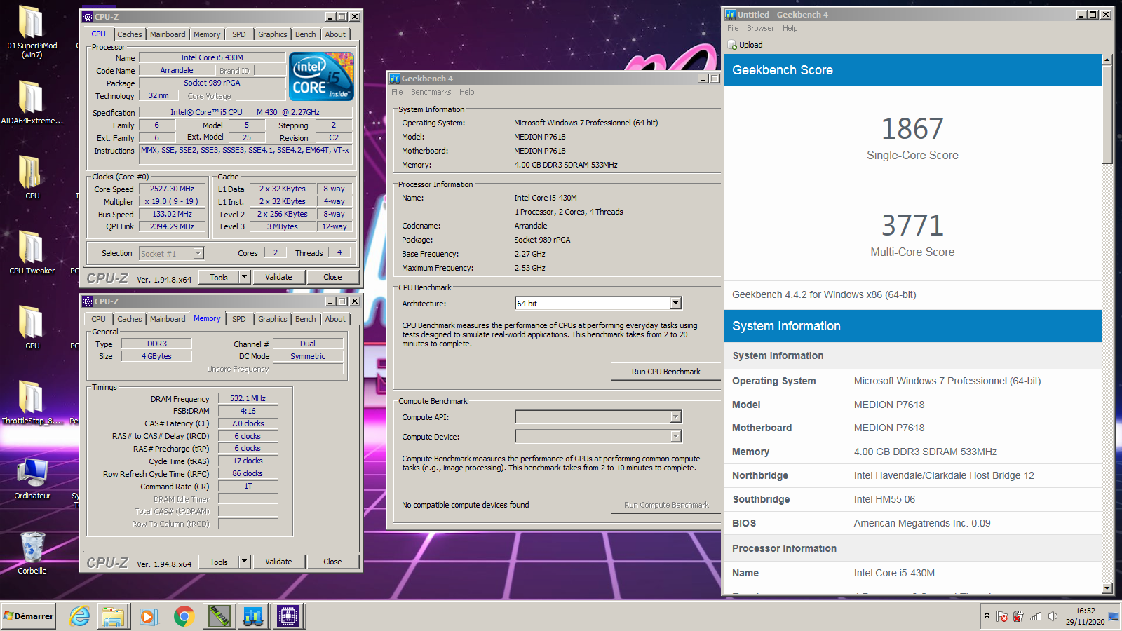
Task: Click the Run CPU Benchmark button
Action: point(665,372)
